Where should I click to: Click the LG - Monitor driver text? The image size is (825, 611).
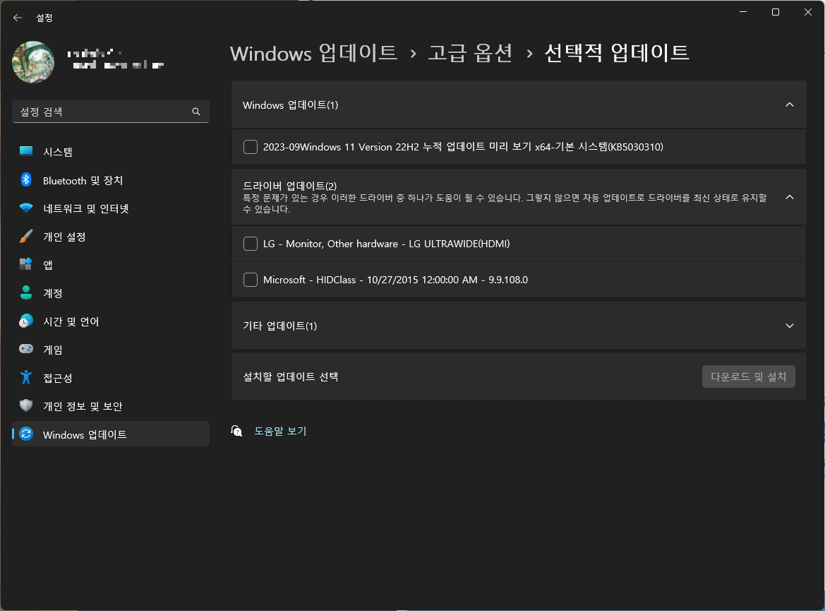(386, 244)
